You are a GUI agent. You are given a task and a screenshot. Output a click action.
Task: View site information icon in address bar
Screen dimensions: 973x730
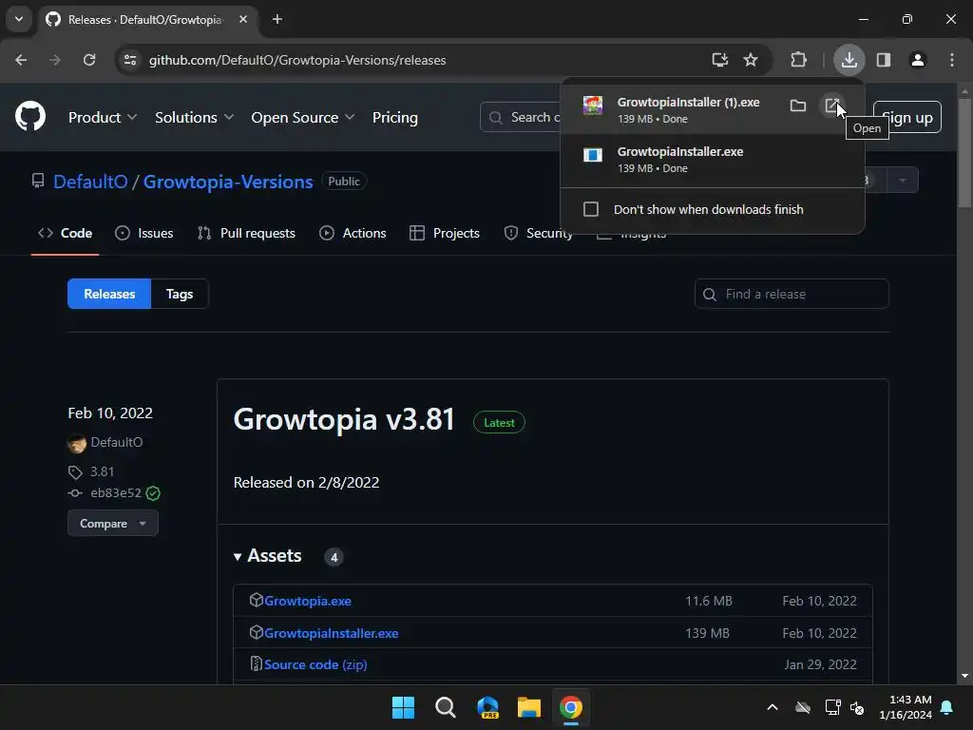tap(130, 60)
